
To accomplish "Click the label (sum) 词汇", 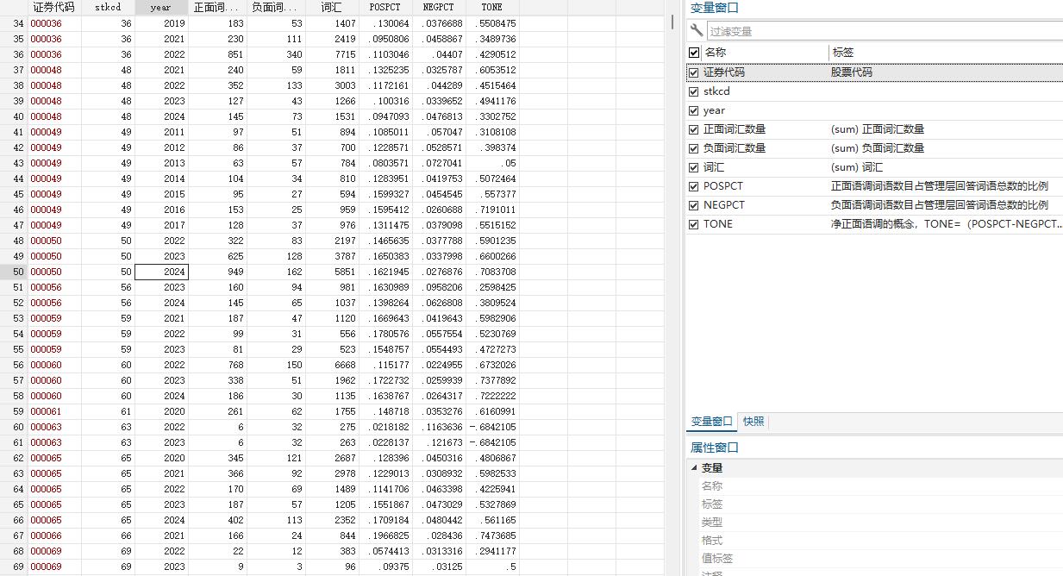I will (x=857, y=167).
